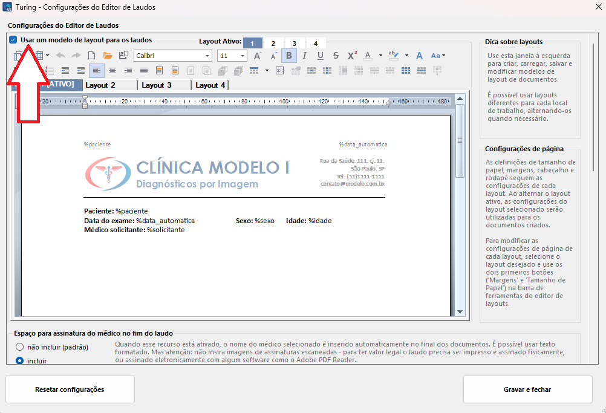This screenshot has width=606, height=413.
Task: Select 'não incluir (padrão)' radio button
Action: [x=20, y=347]
